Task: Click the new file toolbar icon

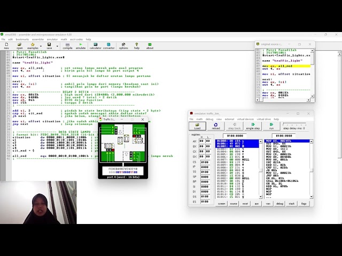Action: click(x=6, y=46)
